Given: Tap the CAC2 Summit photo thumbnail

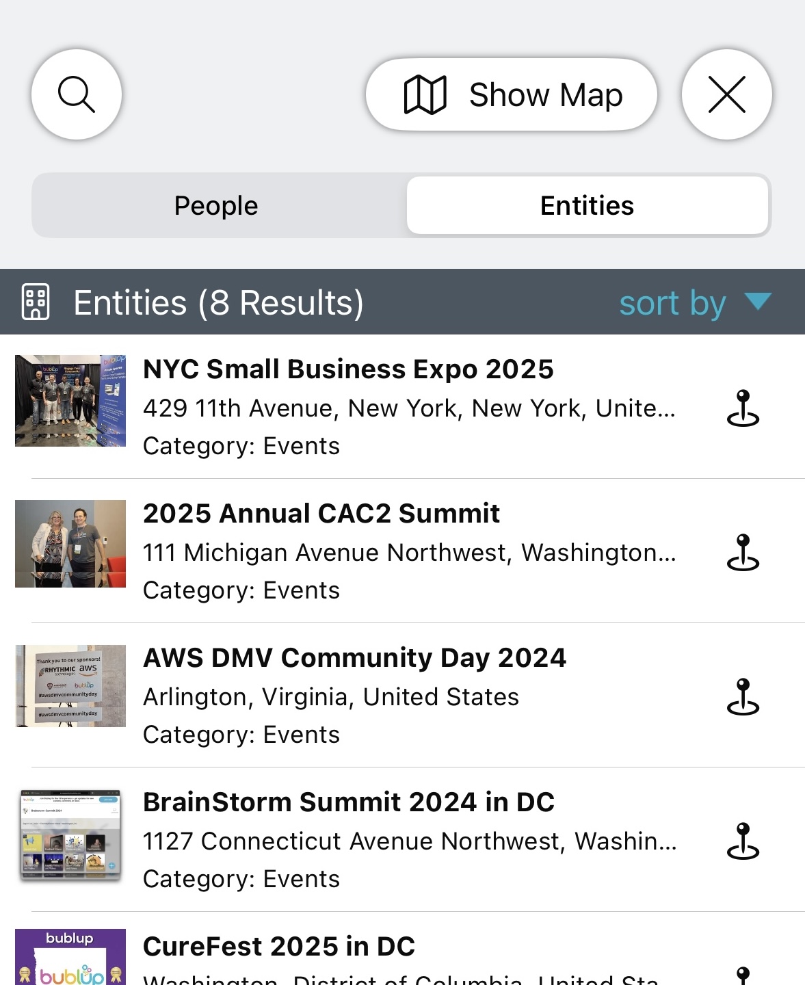Looking at the screenshot, I should coord(70,544).
